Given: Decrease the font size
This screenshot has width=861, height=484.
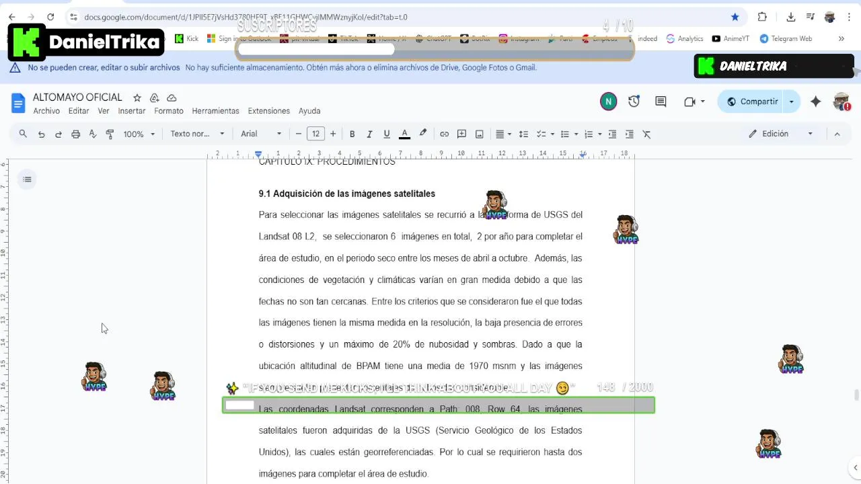Looking at the screenshot, I should (x=299, y=134).
